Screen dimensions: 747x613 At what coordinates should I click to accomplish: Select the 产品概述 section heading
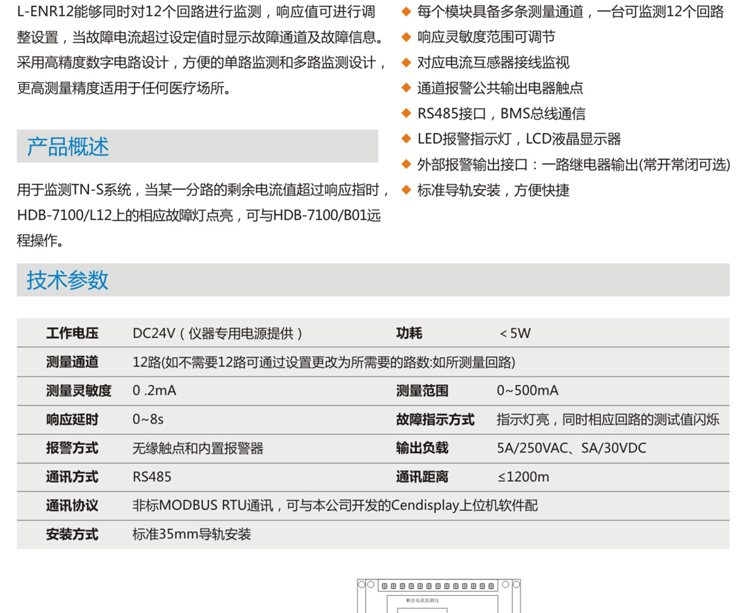tap(68, 146)
